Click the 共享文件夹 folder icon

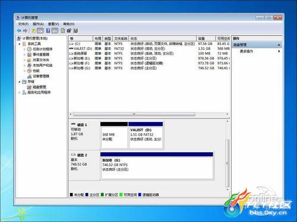coord(29,60)
